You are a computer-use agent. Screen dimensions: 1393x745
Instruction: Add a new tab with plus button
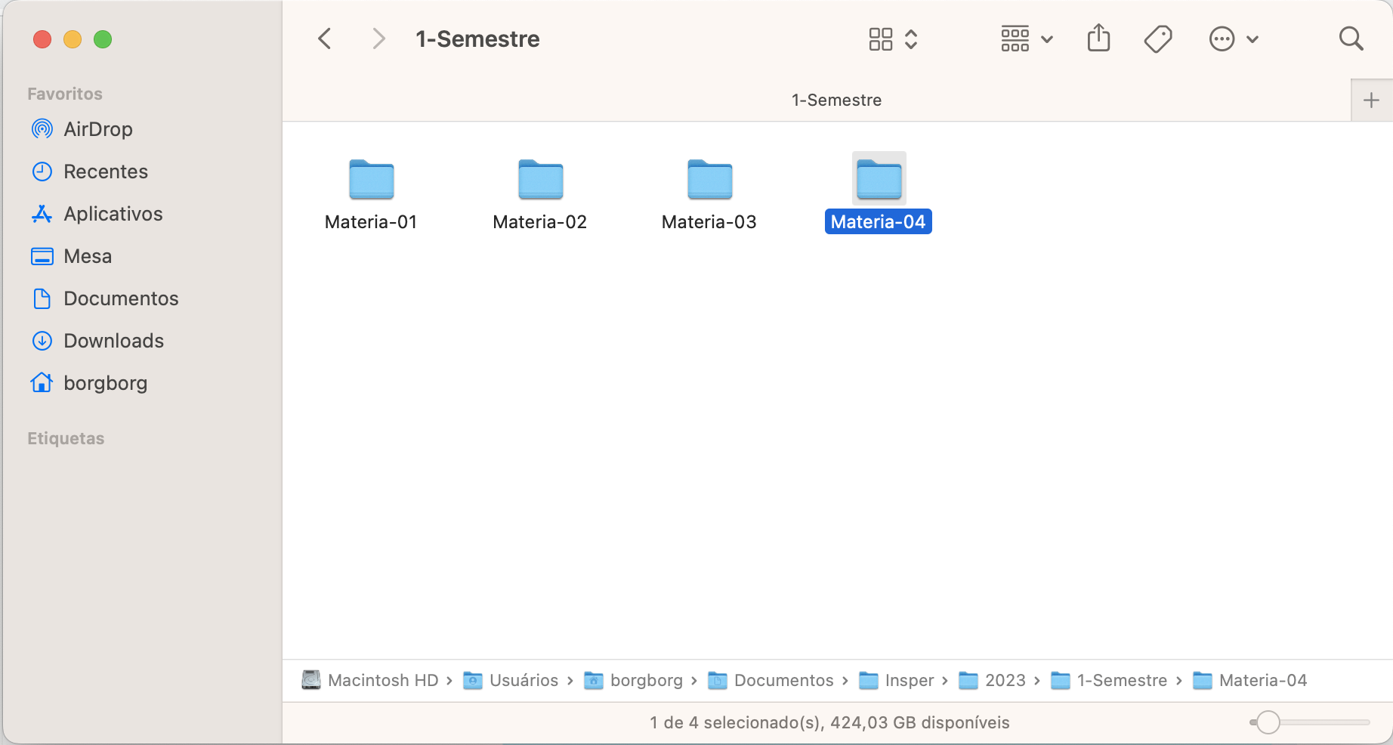click(1372, 100)
